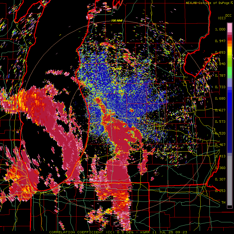Screen dimensions: 234x234
Task: Click the 0.413 value on the scale
Action: 220,156
